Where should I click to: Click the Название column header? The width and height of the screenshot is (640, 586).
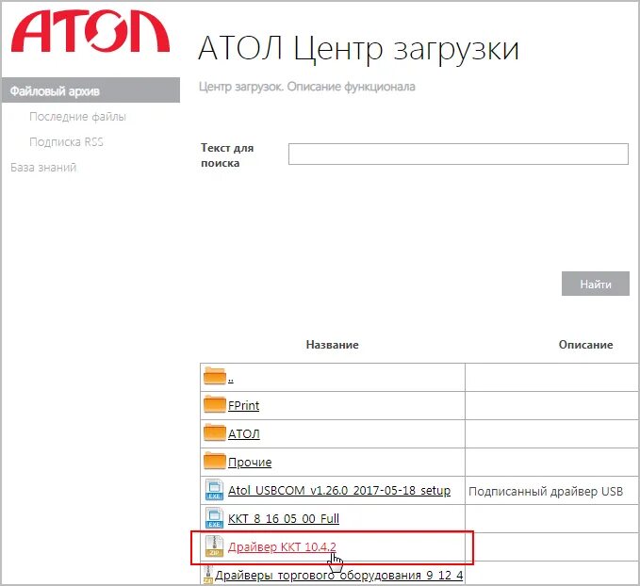click(332, 345)
